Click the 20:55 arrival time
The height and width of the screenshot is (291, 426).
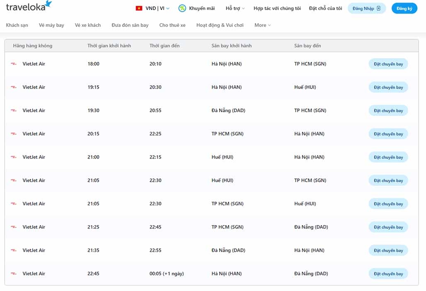[155, 111]
